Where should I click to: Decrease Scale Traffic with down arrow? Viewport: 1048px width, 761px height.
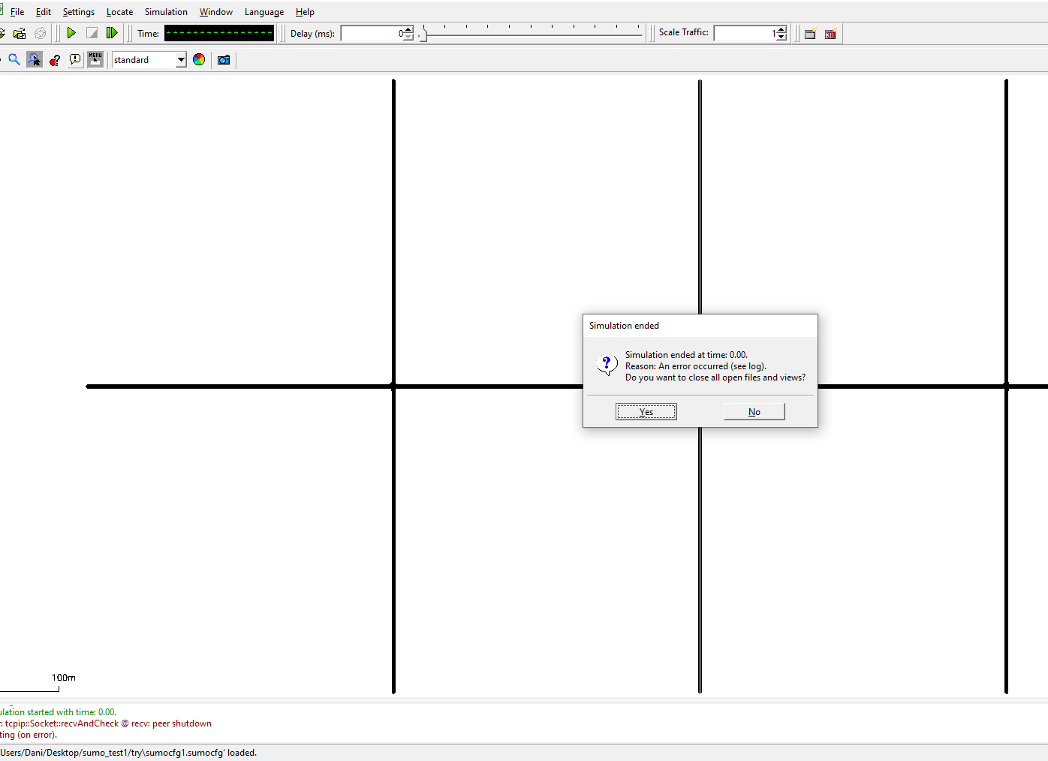(x=781, y=37)
